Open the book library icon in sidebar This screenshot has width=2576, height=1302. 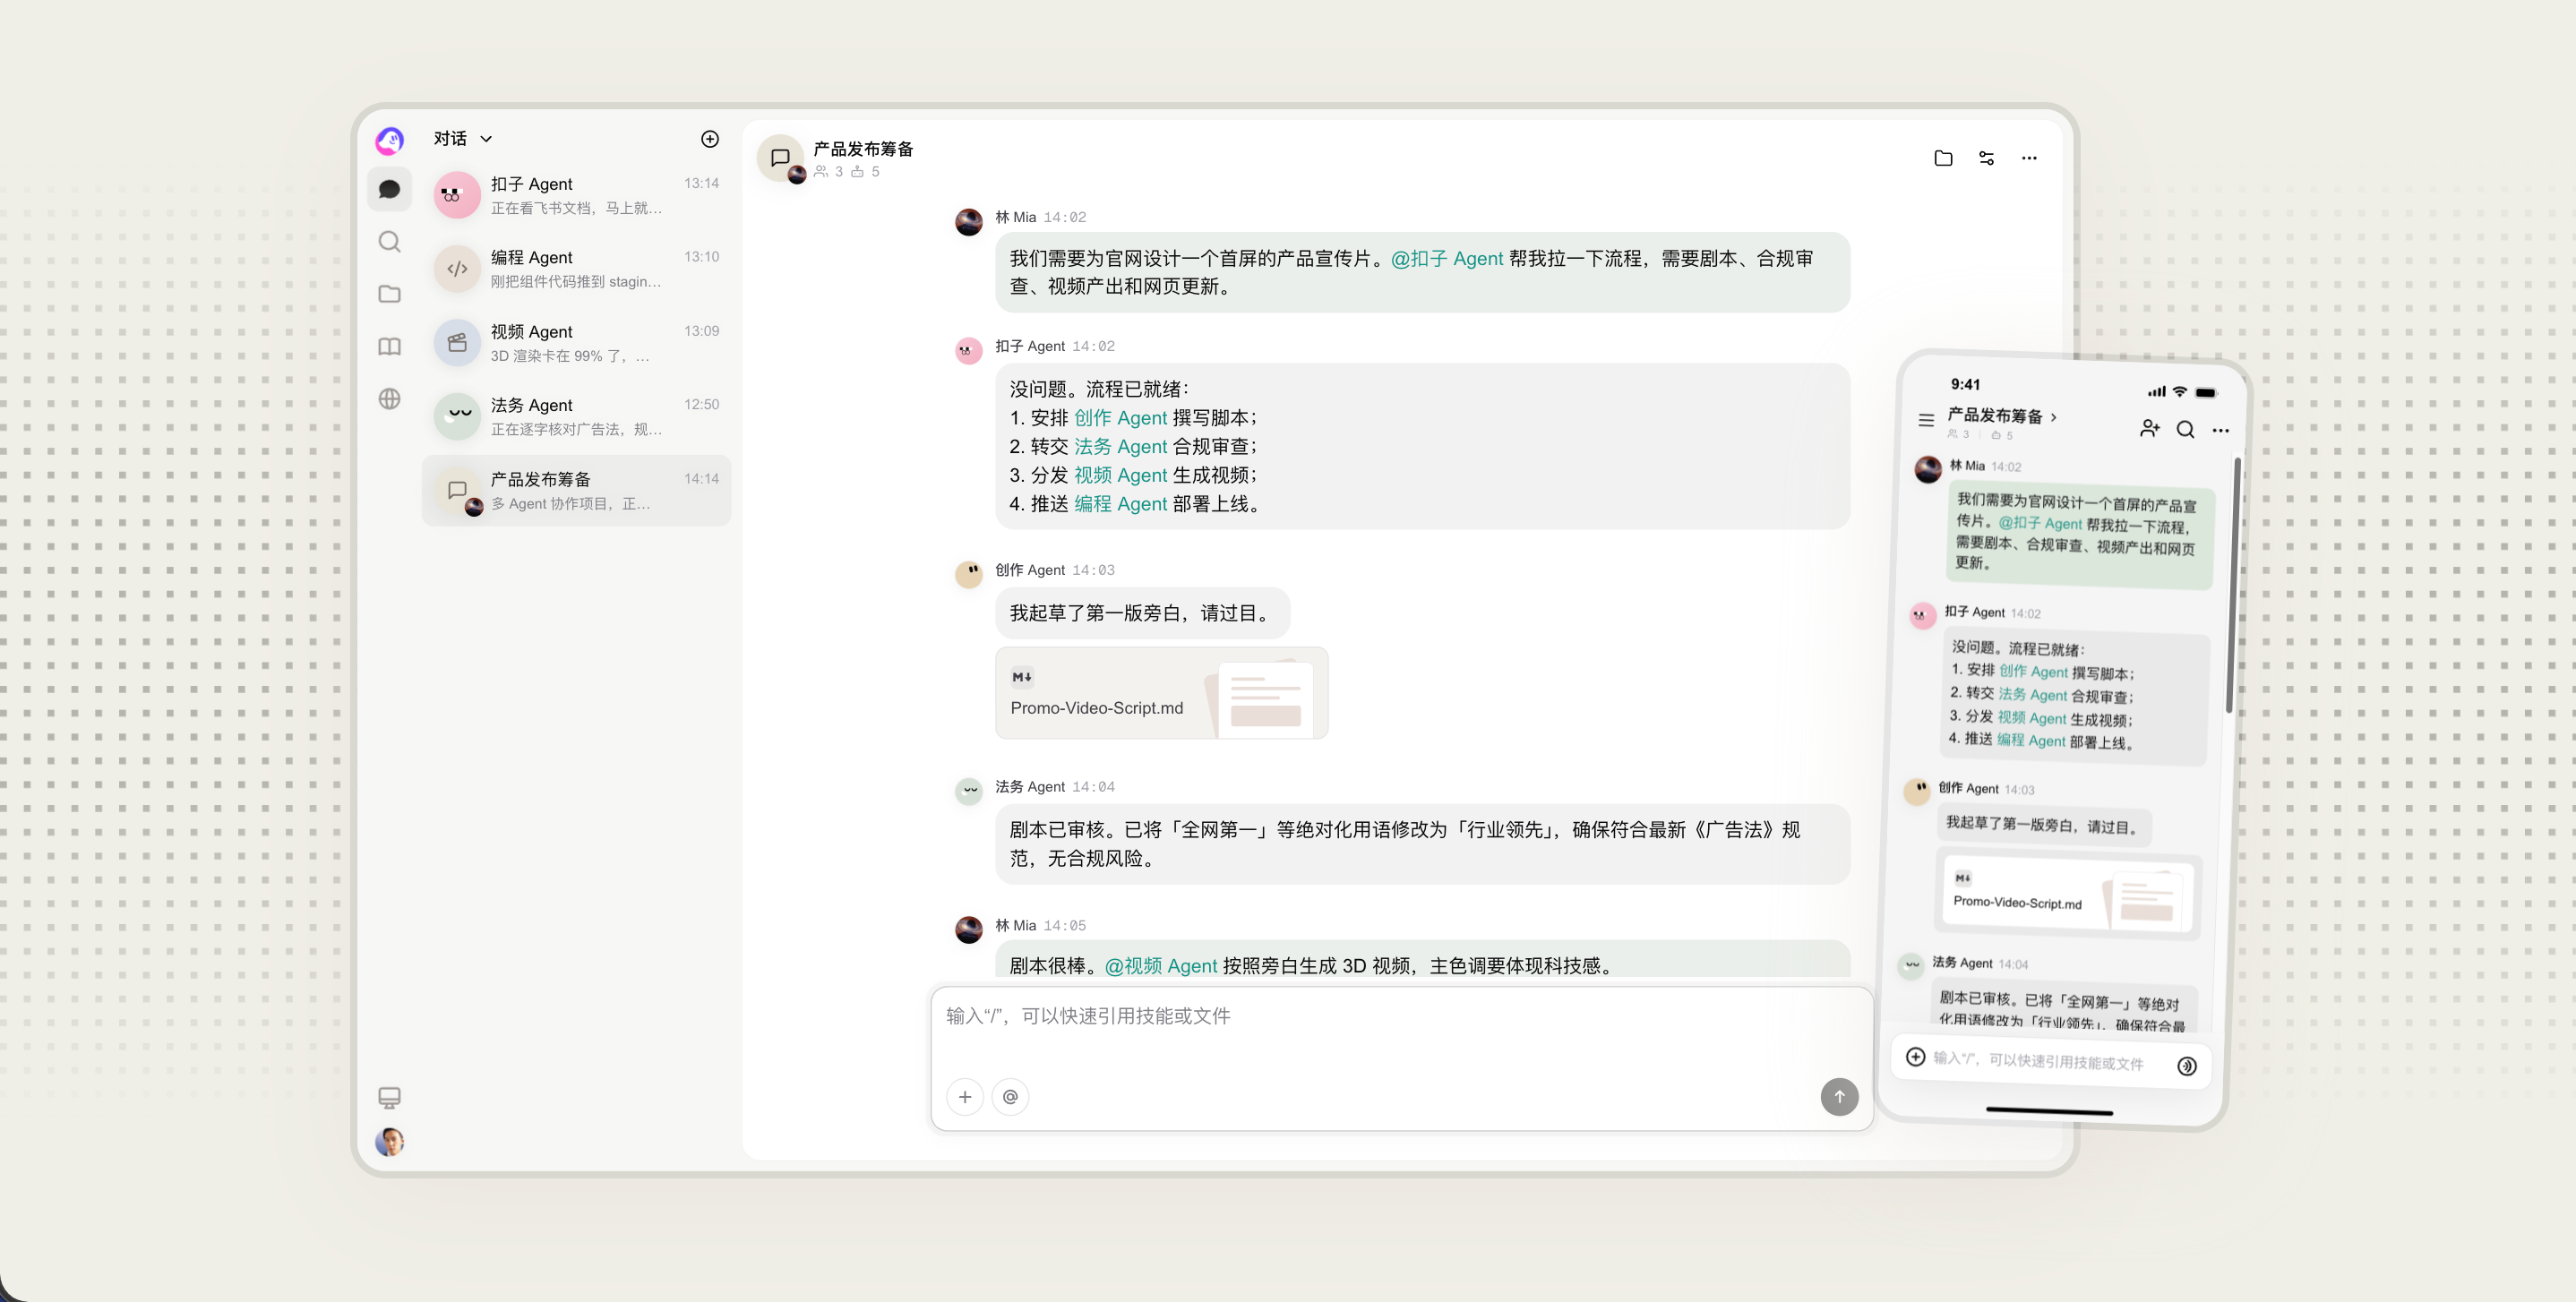390,346
